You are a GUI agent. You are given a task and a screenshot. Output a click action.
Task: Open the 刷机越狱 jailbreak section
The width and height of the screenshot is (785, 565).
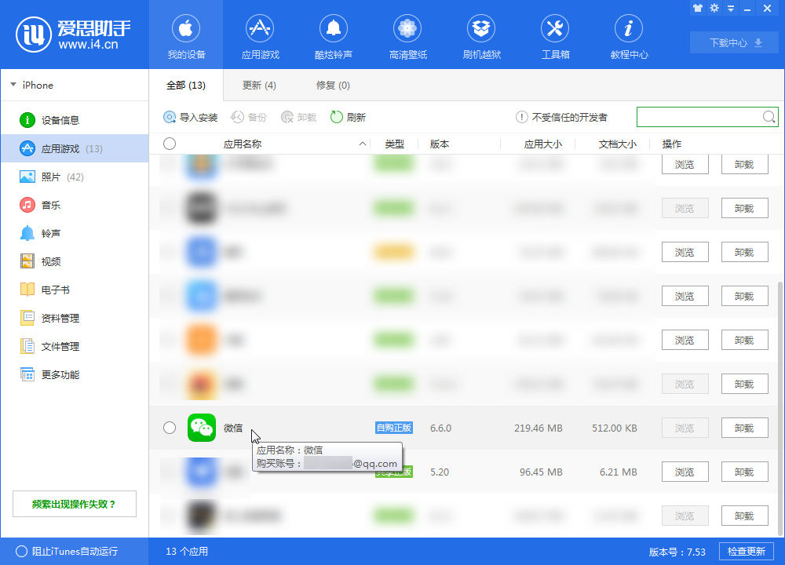click(x=481, y=35)
